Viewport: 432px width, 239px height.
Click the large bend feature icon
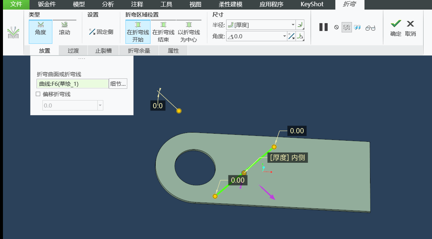[x=13, y=33]
